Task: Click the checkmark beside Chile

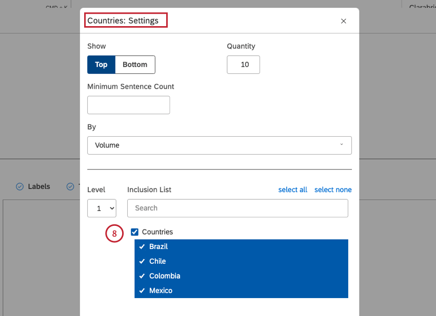Action: [142, 261]
